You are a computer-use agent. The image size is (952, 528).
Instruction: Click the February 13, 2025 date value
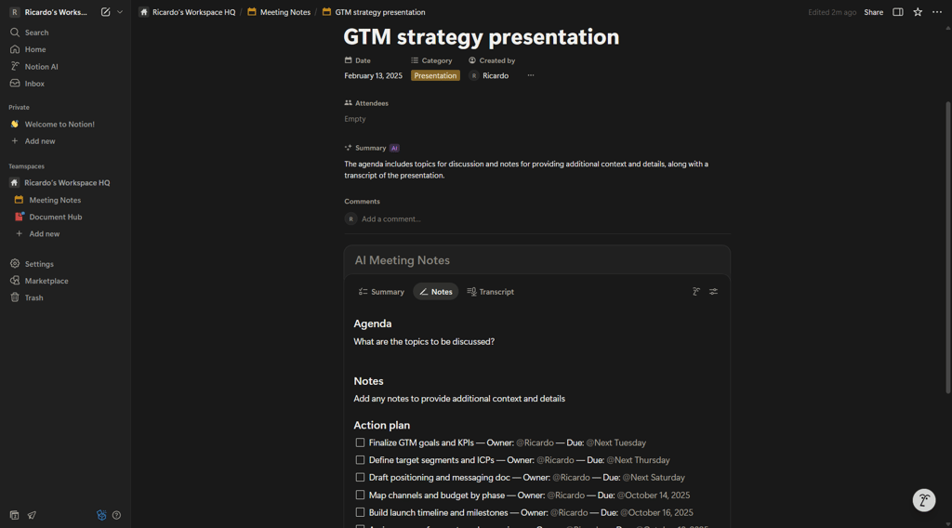pos(373,76)
